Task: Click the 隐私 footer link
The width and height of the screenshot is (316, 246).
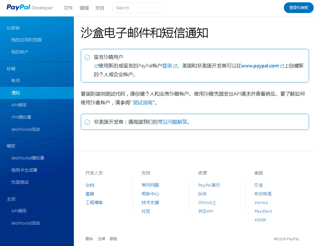Action: point(89,239)
